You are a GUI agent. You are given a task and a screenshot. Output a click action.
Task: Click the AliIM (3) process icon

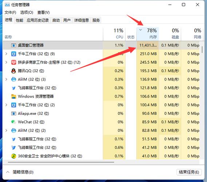pos(13,79)
